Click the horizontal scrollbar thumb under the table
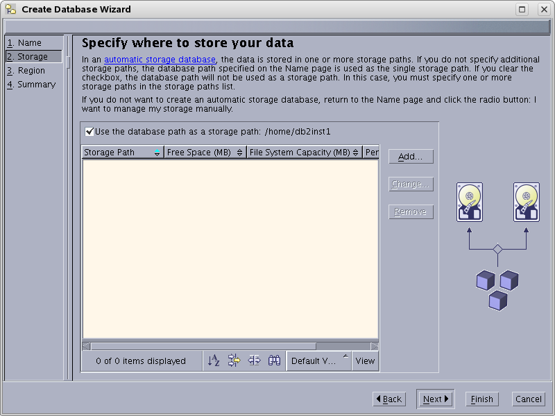 (203, 346)
